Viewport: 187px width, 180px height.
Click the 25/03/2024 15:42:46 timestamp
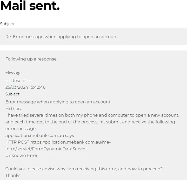click(x=25, y=87)
